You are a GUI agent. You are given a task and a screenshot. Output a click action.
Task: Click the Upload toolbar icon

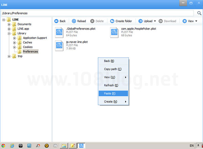[x=140, y=21]
